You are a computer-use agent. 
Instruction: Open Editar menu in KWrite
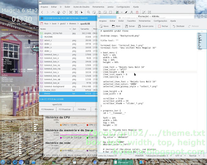click(113, 21)
